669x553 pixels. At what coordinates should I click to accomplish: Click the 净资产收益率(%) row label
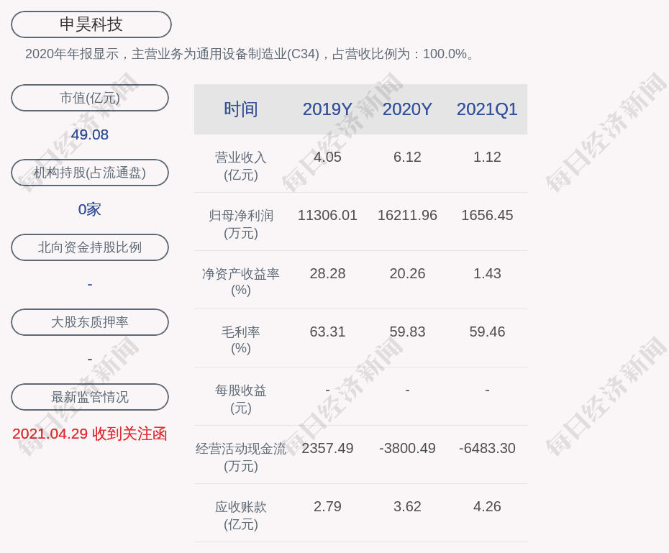click(241, 282)
